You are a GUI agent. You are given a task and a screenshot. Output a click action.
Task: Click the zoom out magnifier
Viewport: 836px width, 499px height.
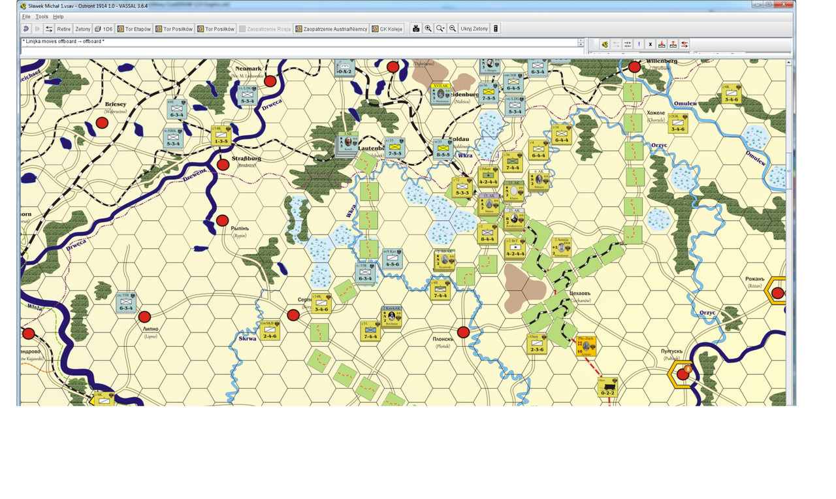(452, 29)
